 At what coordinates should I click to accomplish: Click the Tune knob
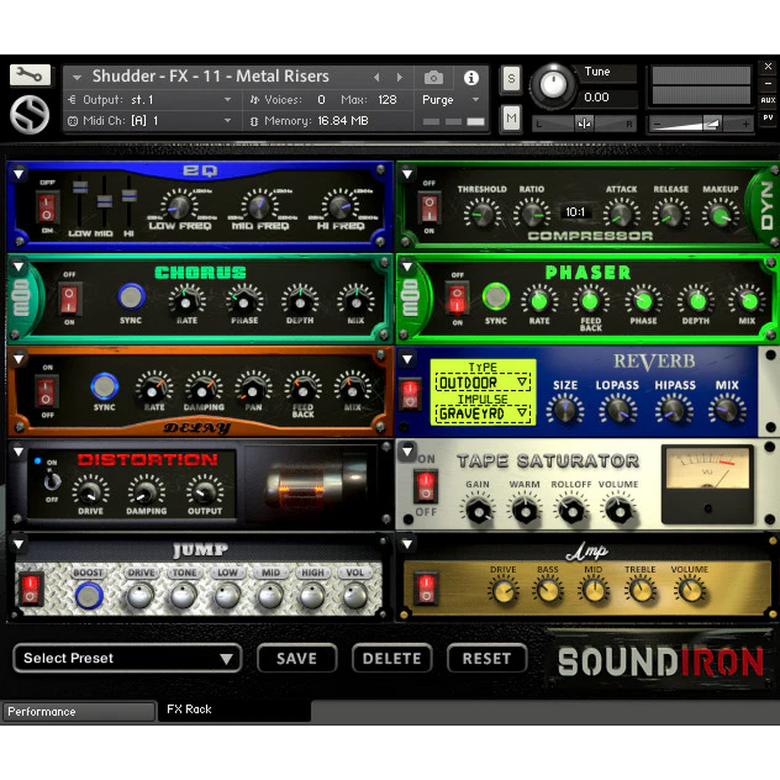pyautogui.click(x=553, y=85)
